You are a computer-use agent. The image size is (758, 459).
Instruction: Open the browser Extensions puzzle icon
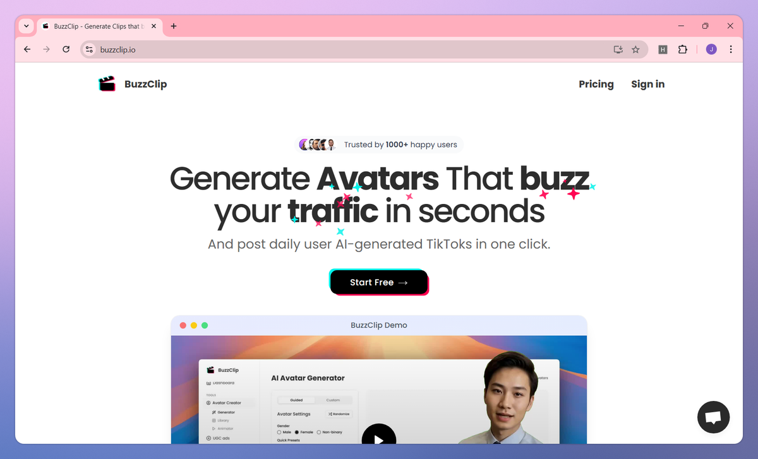[x=682, y=49]
